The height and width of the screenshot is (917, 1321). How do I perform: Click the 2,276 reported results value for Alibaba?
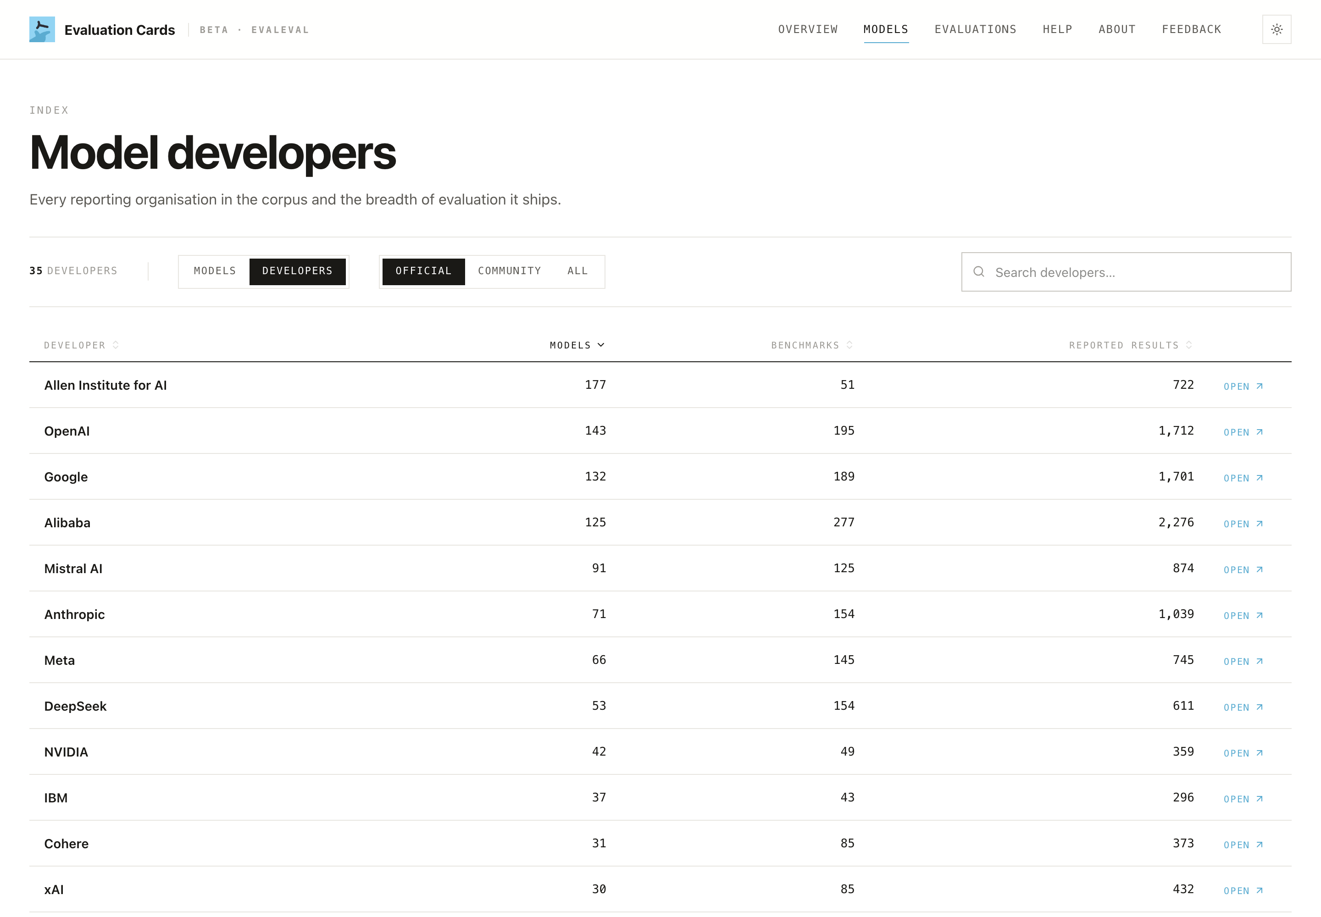pyautogui.click(x=1176, y=522)
